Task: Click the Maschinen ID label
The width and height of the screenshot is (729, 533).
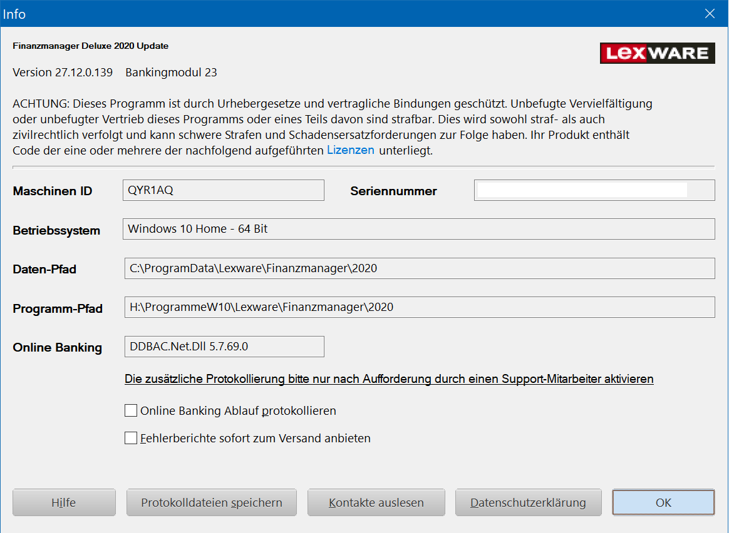Action: pos(53,191)
